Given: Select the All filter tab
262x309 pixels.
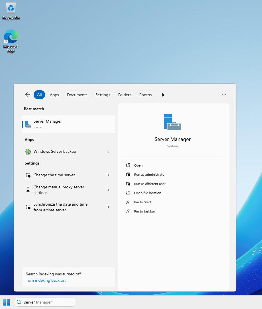Looking at the screenshot, I should tap(39, 95).
